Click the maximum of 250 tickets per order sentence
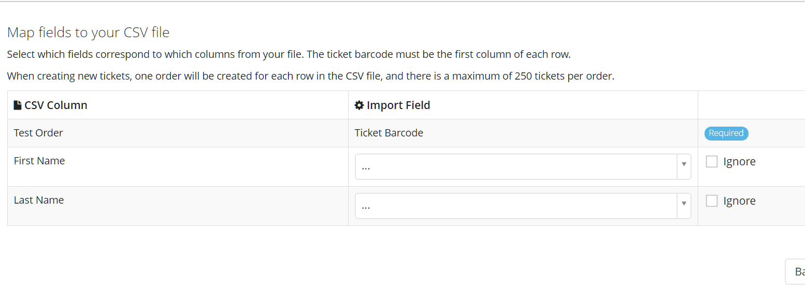The width and height of the screenshot is (805, 292). point(311,76)
